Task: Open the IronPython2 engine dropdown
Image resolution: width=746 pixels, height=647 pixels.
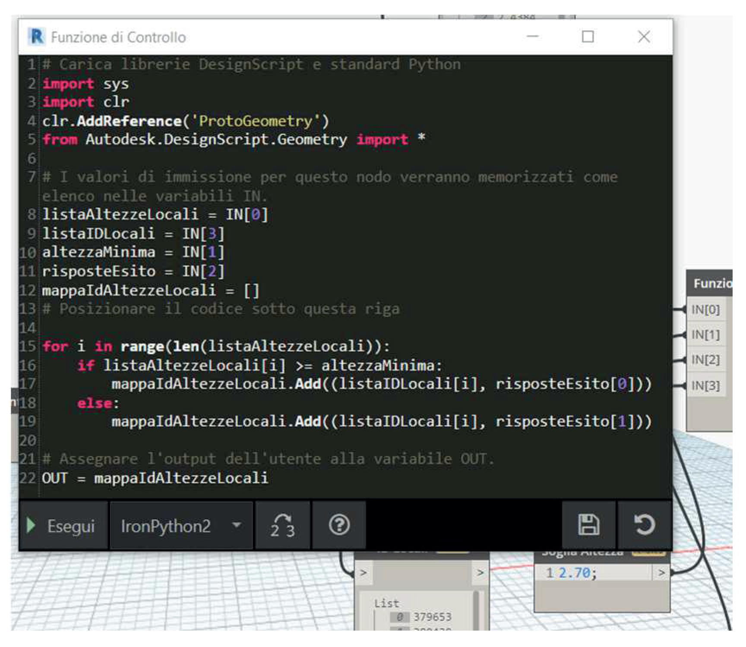Action: [181, 526]
